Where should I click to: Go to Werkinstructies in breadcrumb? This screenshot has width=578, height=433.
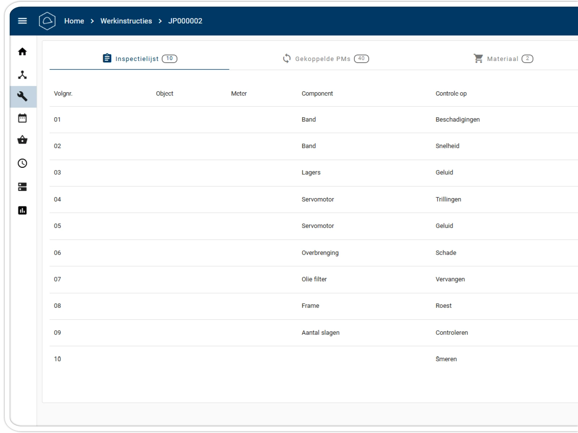126,21
